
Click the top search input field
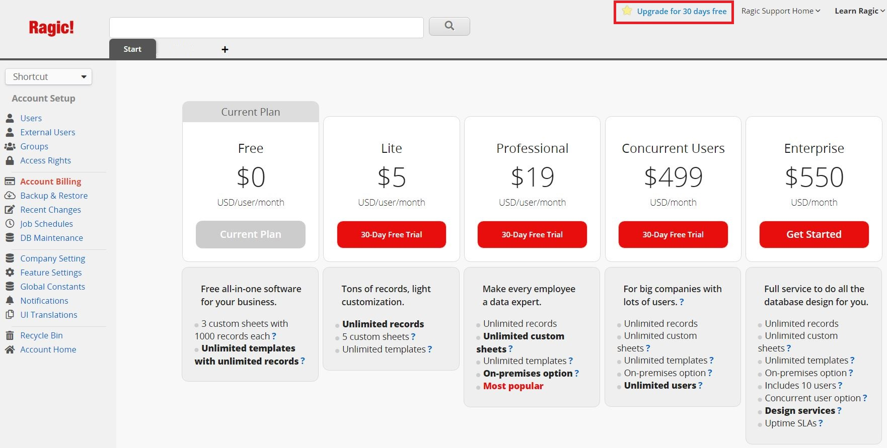[266, 28]
